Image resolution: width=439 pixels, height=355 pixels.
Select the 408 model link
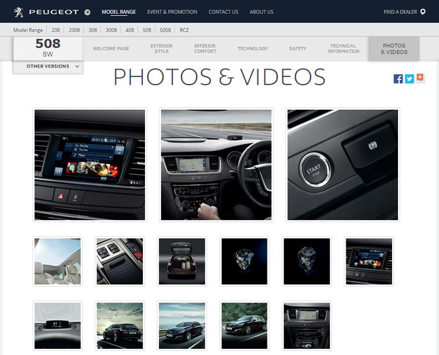pyautogui.click(x=130, y=30)
